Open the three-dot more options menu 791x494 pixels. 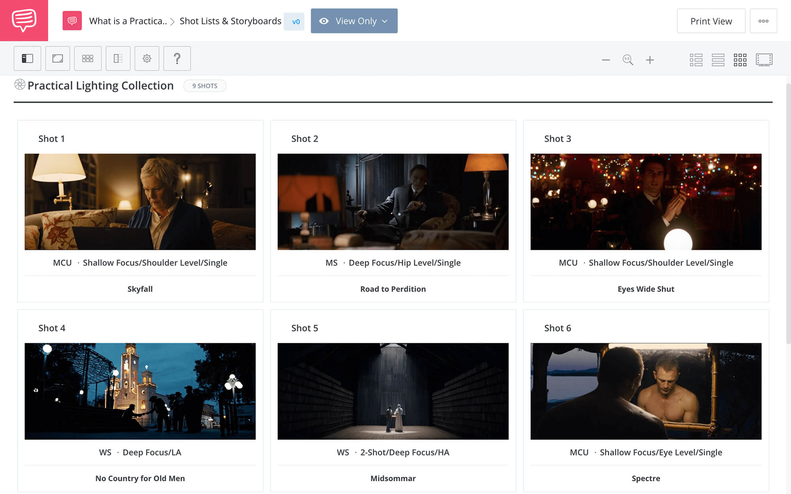click(763, 21)
